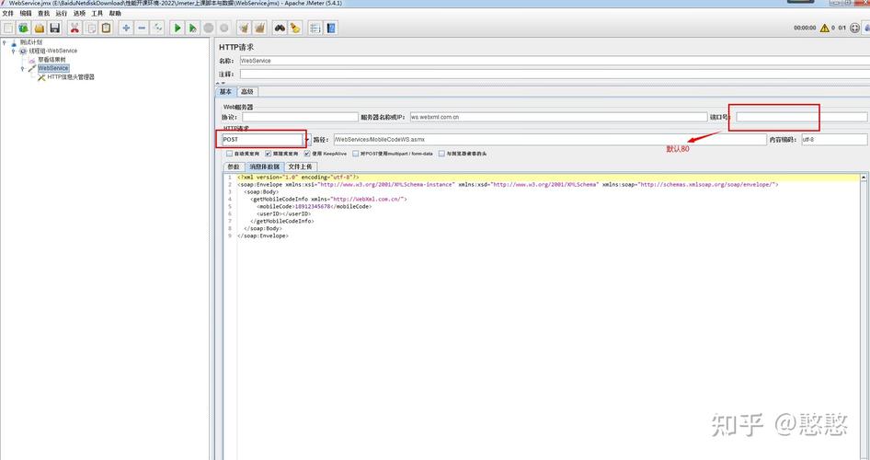Click the Expand all plus icon
This screenshot has width=870, height=460.
tap(126, 28)
